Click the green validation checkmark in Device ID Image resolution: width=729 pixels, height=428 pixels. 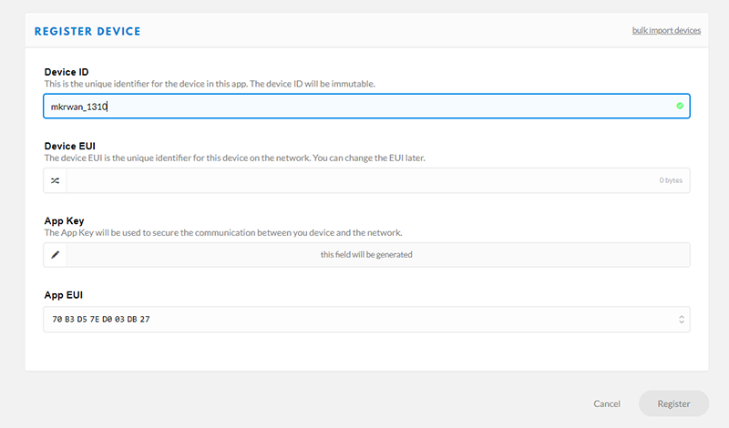point(680,106)
